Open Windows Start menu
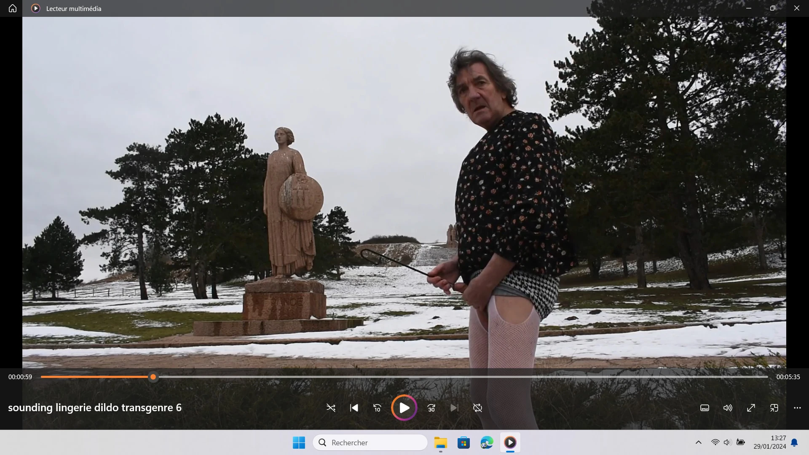This screenshot has width=809, height=455. [x=299, y=442]
